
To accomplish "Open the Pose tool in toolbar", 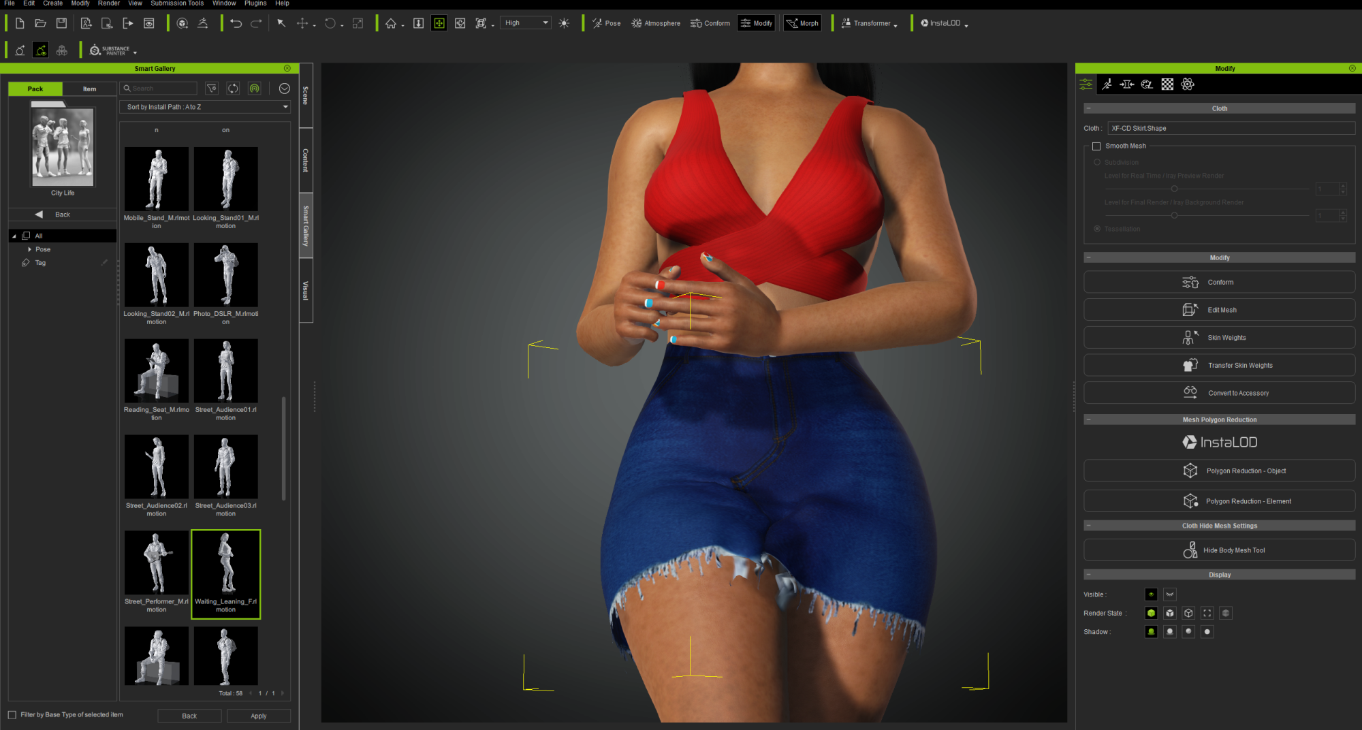I will (x=606, y=23).
